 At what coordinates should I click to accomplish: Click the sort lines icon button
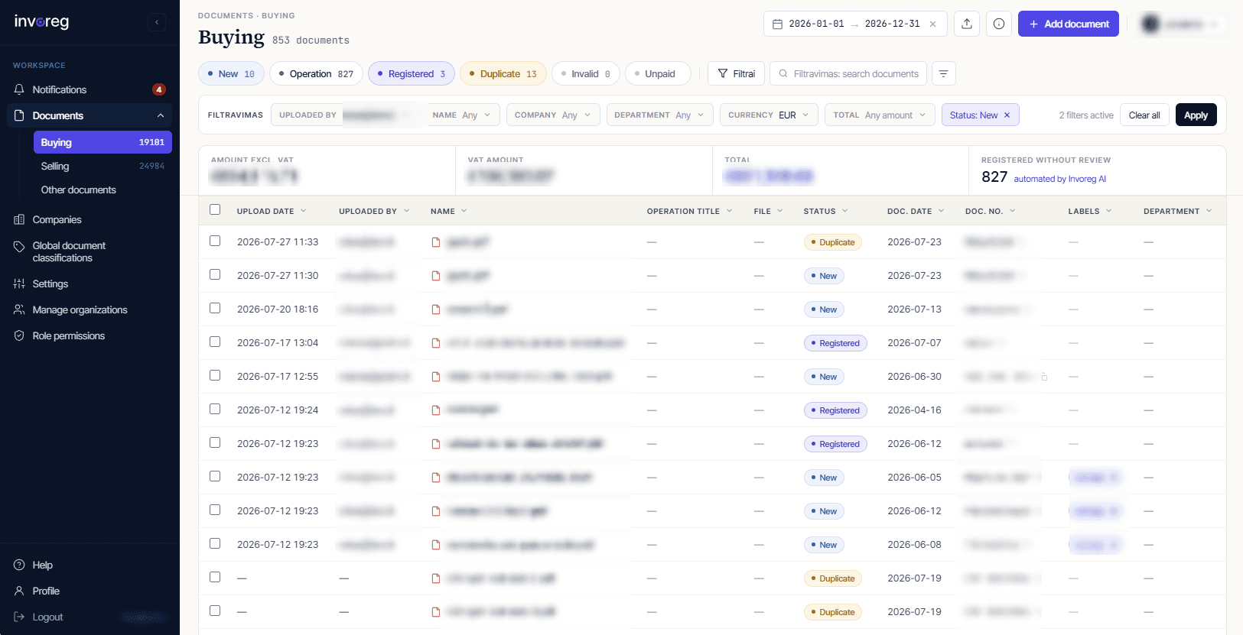943,73
